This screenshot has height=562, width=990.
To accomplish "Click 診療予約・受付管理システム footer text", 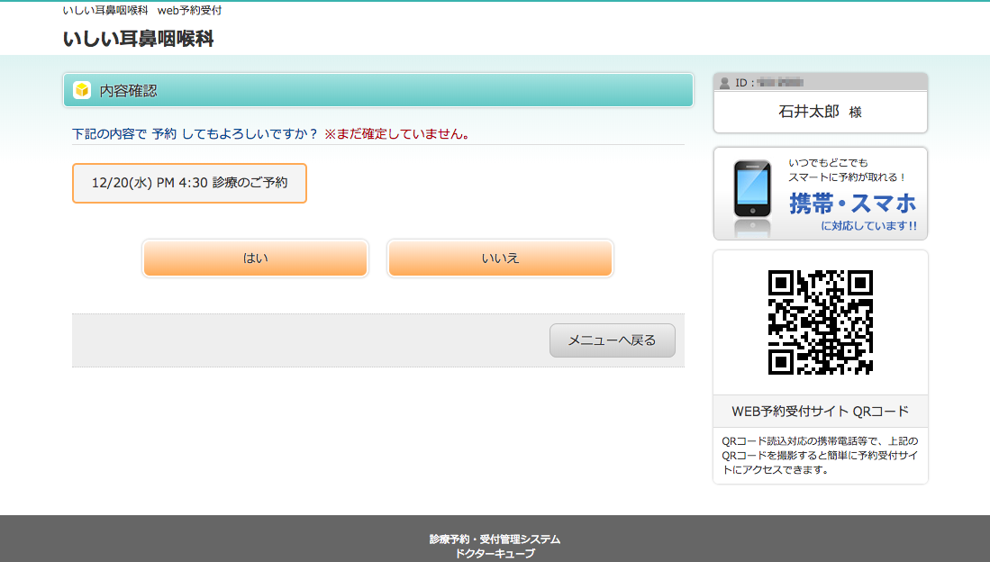I will (x=495, y=539).
